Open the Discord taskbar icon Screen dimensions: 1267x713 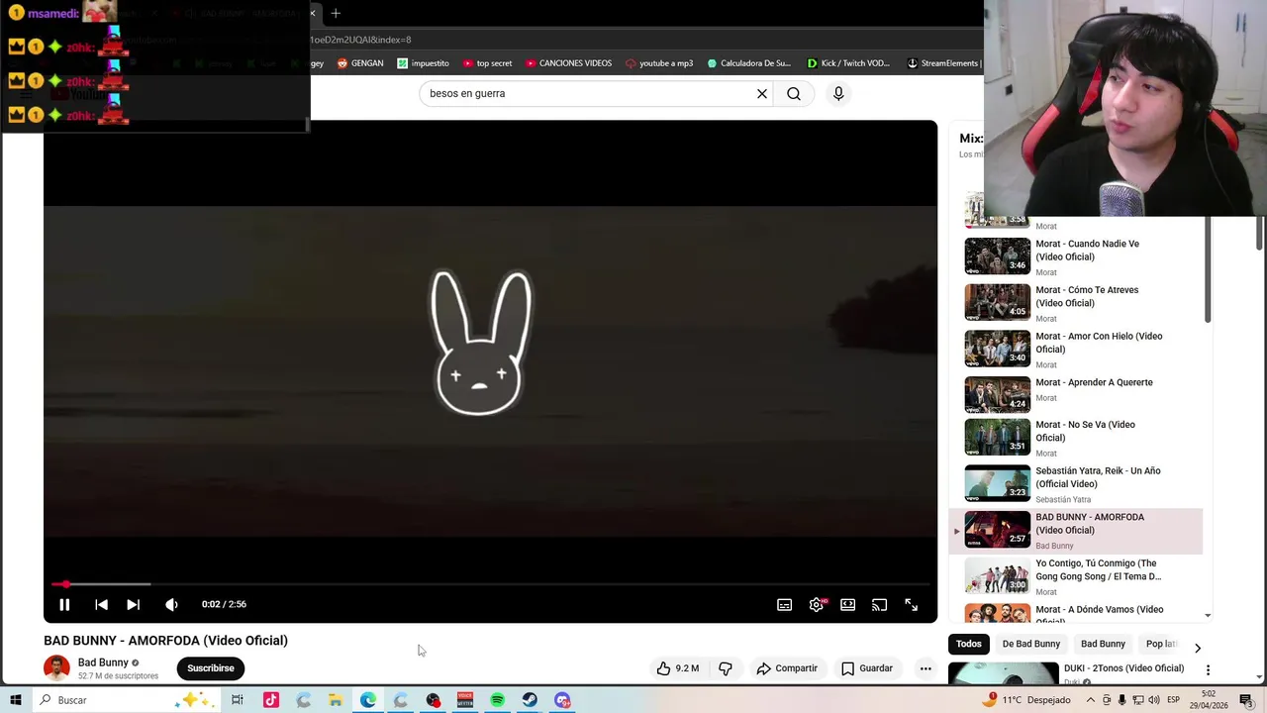click(x=562, y=700)
